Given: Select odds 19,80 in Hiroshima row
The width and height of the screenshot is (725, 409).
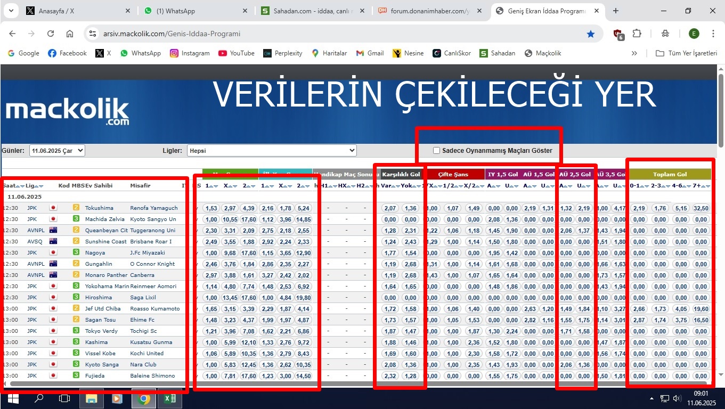Looking at the screenshot, I should point(304,298).
